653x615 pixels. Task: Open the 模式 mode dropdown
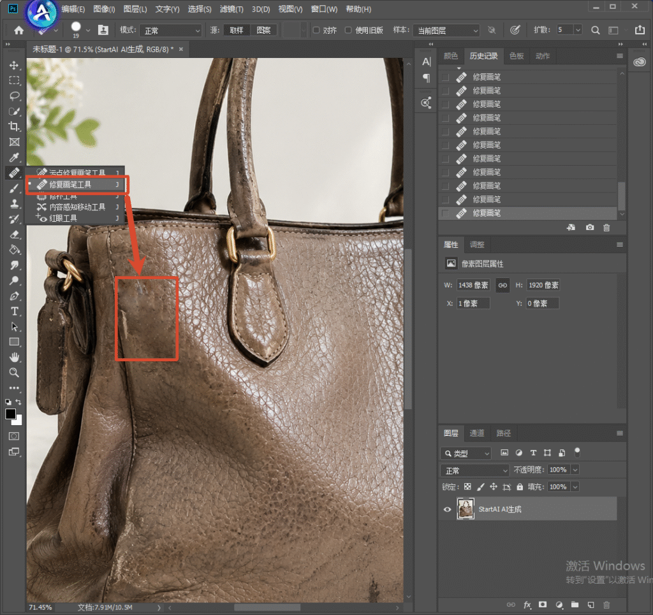click(x=171, y=31)
